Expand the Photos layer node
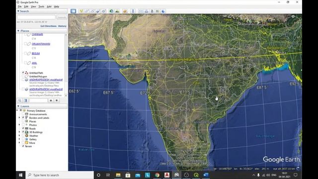 coord(20,125)
